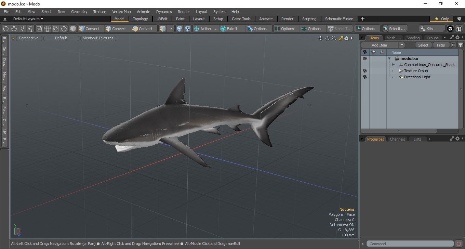Click the plain circle icon in the toolbar

tap(6, 29)
